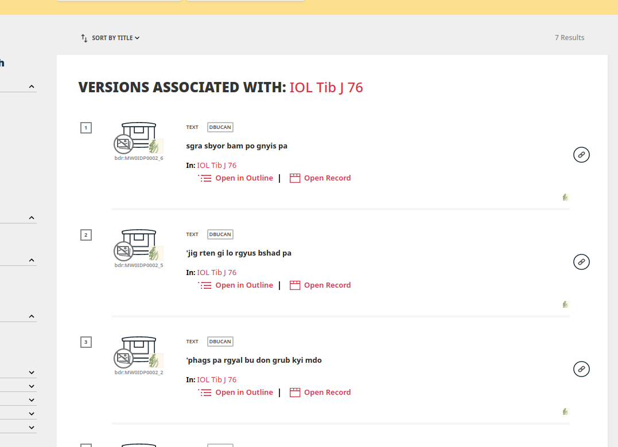Click the DBUCAN badge on the first result
The image size is (618, 447).
pos(220,127)
